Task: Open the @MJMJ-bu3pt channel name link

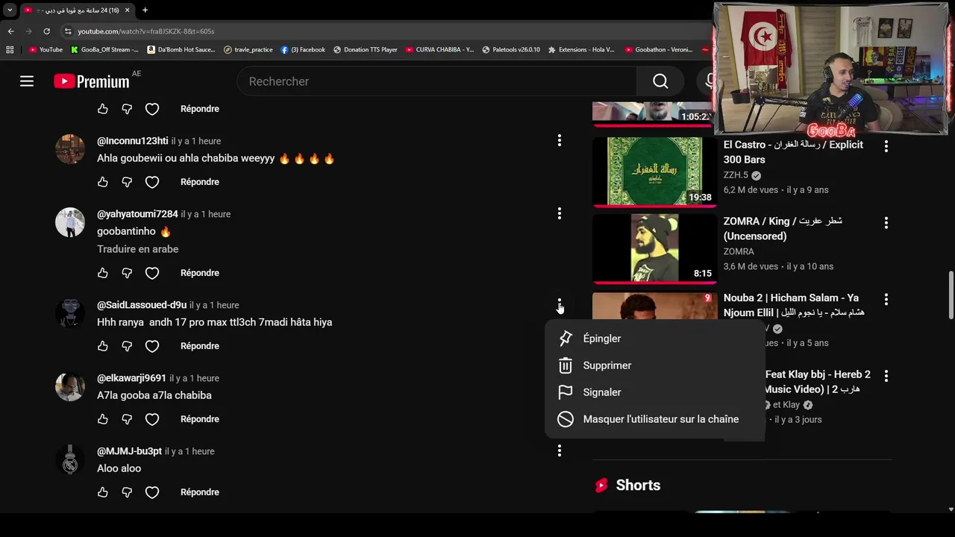Action: [129, 451]
